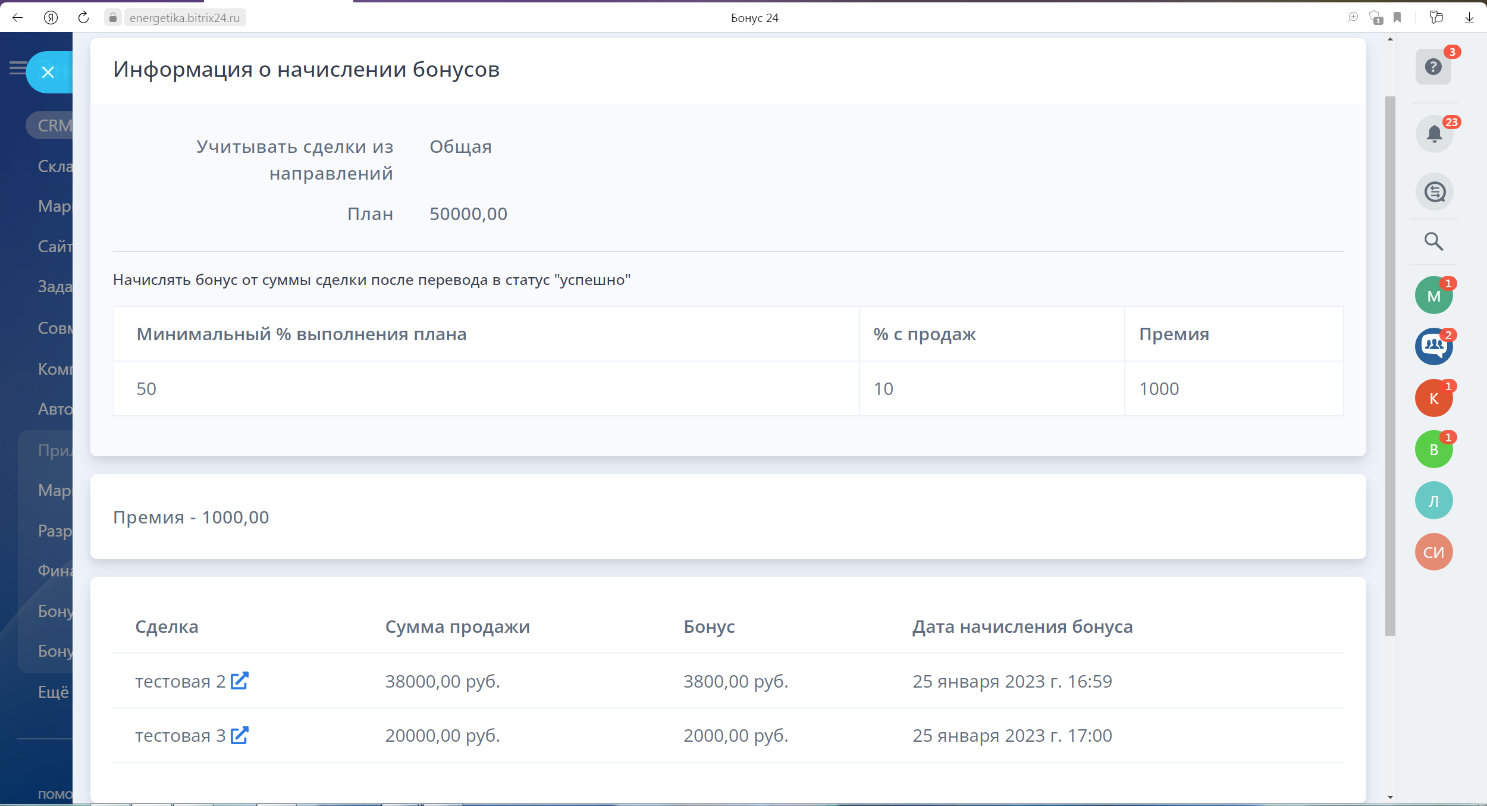Open chat with green M avatar

point(1433,296)
